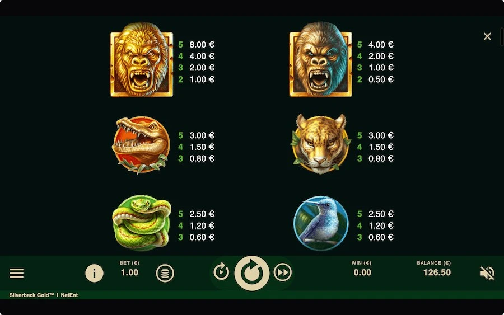
Task: Click the jaguar symbol
Action: (320, 144)
